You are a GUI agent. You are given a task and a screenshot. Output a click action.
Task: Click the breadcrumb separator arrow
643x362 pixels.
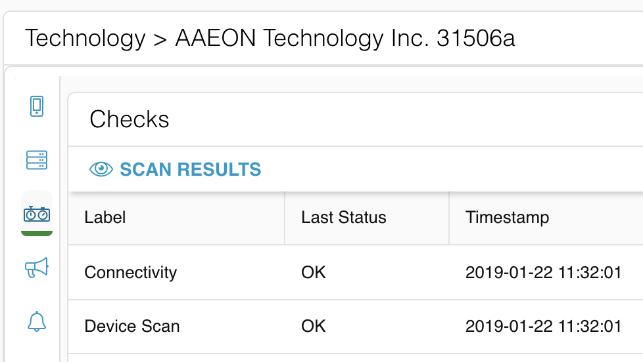[160, 40]
